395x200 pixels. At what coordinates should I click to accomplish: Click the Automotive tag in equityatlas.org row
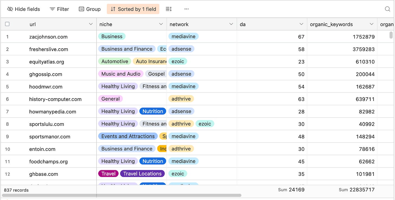(x=115, y=61)
